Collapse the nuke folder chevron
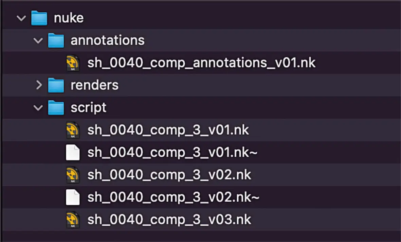Viewport: 401px width, 242px height. [x=21, y=18]
